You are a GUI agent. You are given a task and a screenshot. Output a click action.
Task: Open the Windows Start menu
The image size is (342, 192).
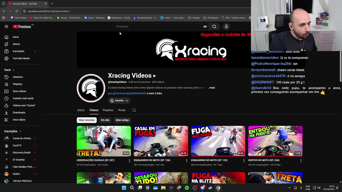pyautogui.click(x=124, y=188)
